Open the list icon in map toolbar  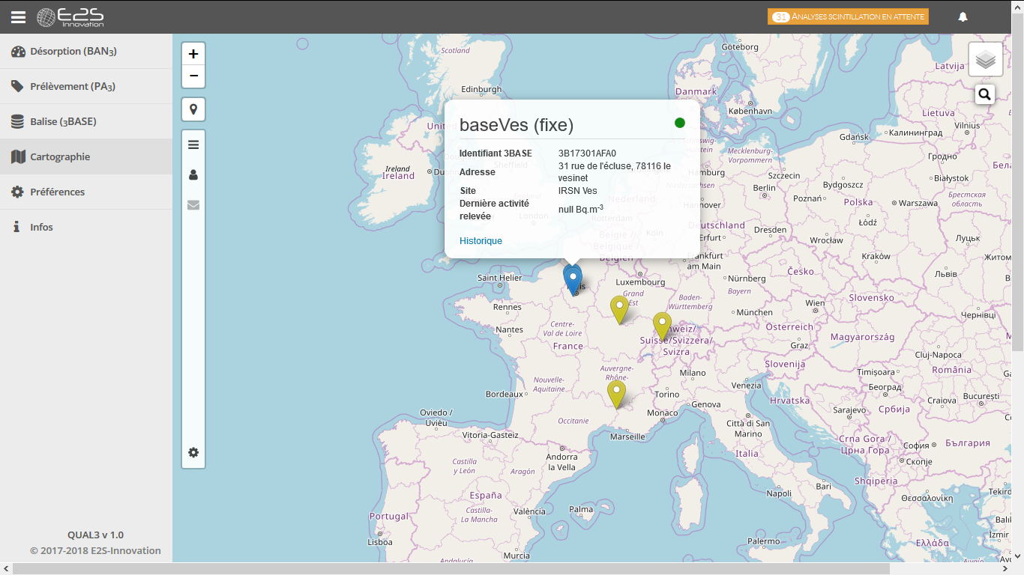(193, 144)
